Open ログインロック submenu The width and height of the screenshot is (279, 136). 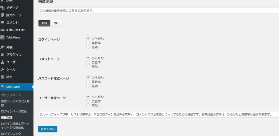click(11, 134)
